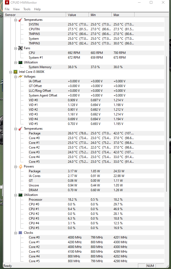Collapse the Intel Core i5 8600K node

point(11,72)
